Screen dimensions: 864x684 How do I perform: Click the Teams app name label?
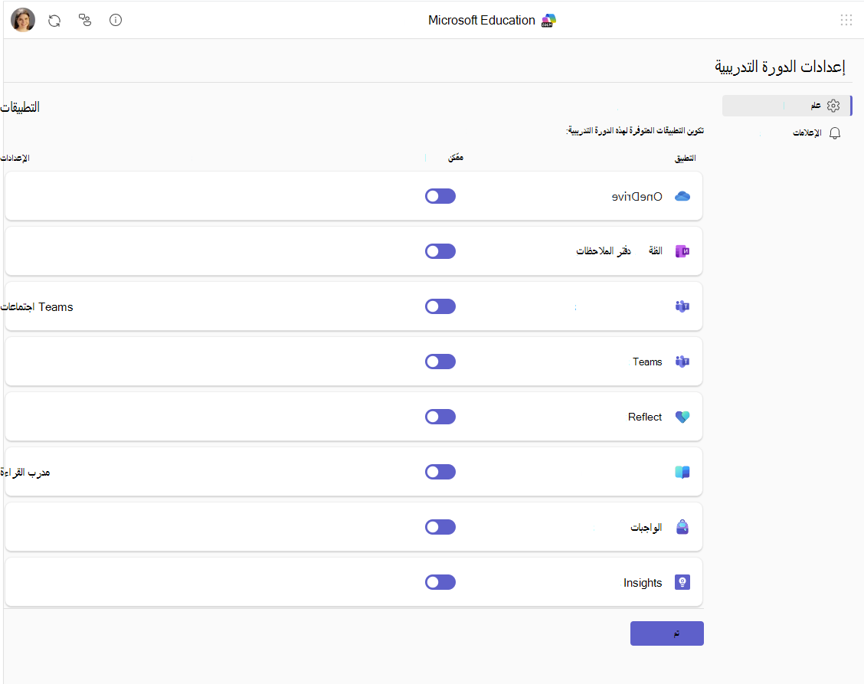(647, 362)
